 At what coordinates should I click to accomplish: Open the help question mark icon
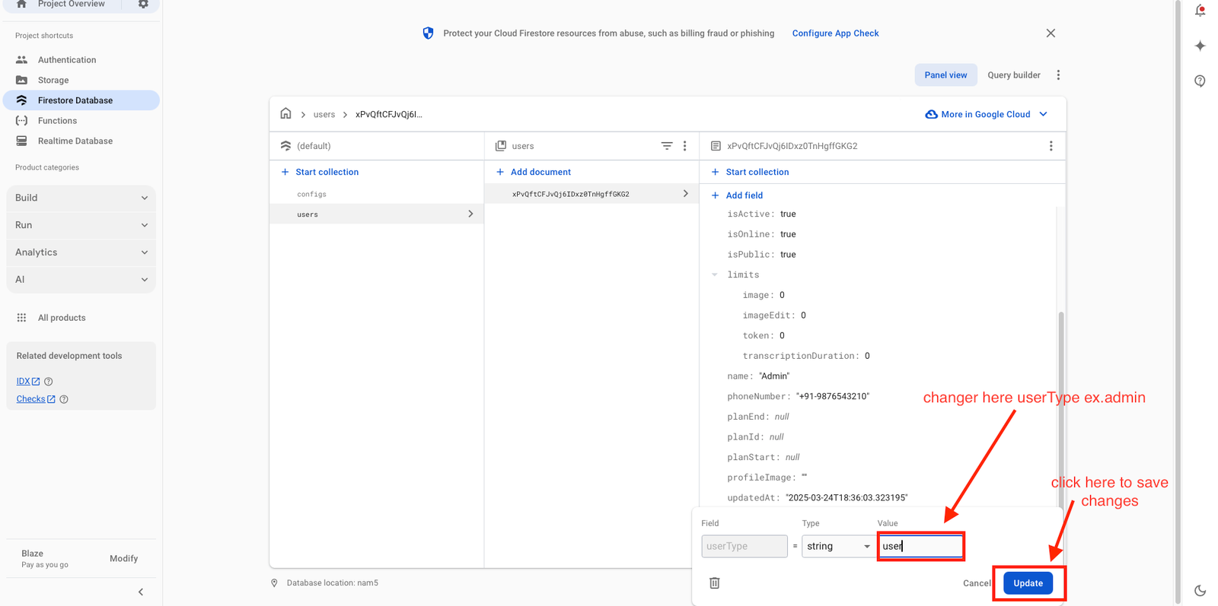click(x=1200, y=81)
